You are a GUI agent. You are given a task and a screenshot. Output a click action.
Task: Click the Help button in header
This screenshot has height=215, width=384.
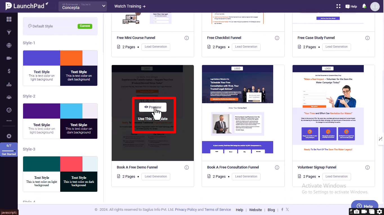tap(351, 6)
